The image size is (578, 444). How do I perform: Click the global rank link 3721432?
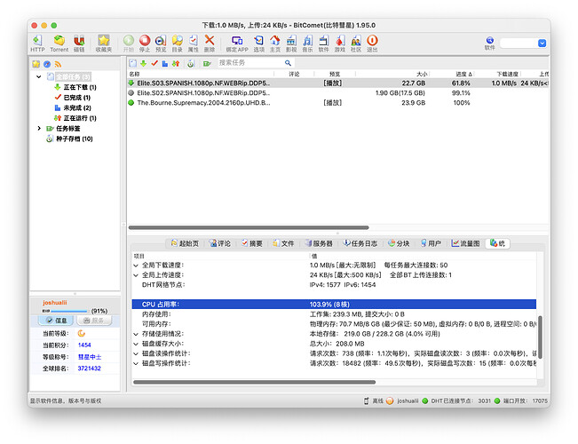(x=89, y=369)
